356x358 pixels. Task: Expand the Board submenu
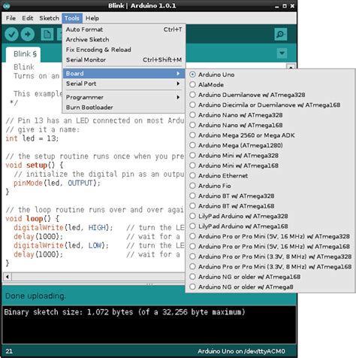[124, 74]
